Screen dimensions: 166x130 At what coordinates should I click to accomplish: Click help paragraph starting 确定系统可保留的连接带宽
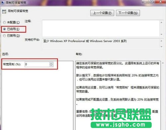pos(118,65)
